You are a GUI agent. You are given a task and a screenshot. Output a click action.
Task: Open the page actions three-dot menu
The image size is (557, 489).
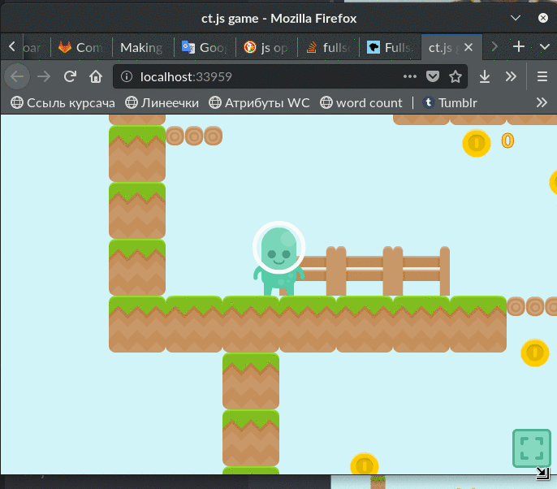pyautogui.click(x=409, y=76)
